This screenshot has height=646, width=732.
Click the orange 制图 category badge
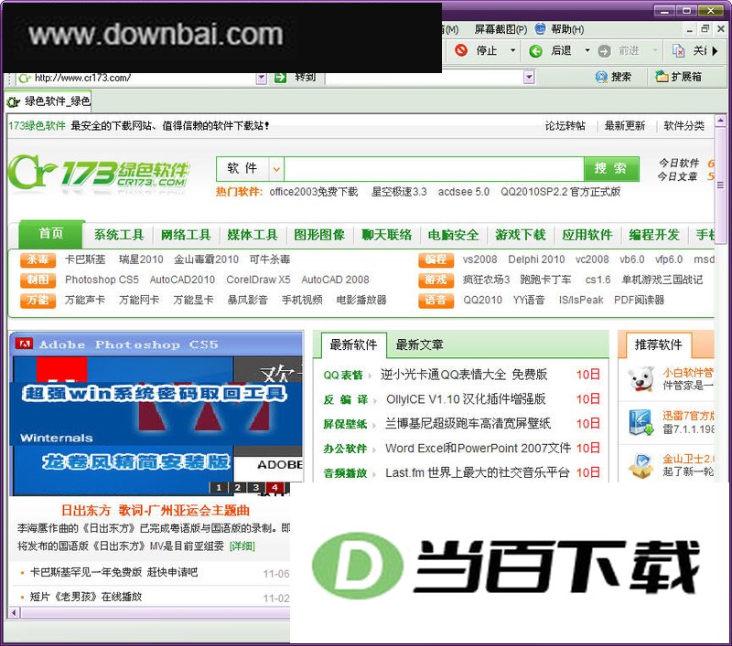tap(38, 280)
